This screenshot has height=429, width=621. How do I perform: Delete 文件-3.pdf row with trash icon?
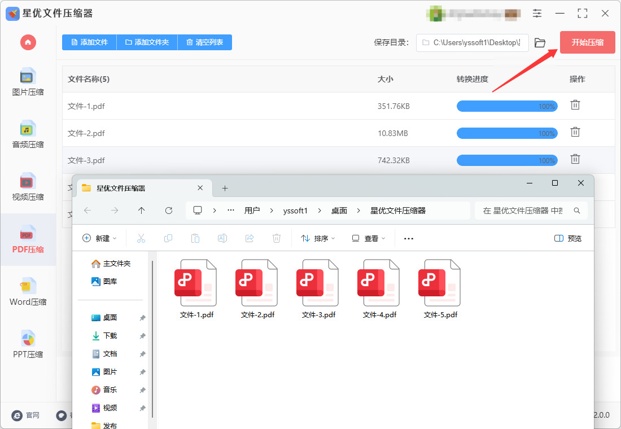click(x=575, y=159)
